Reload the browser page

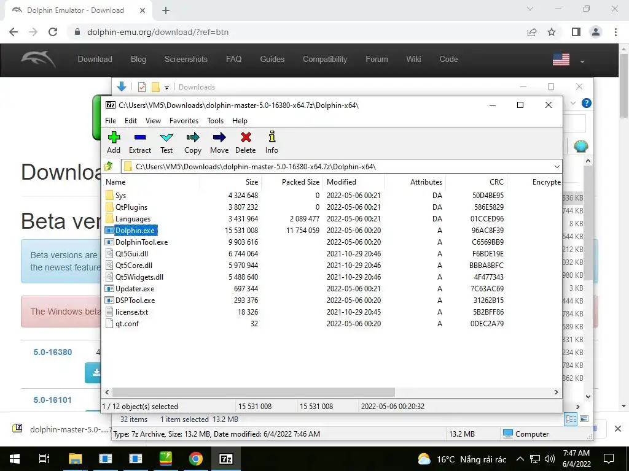pyautogui.click(x=53, y=32)
